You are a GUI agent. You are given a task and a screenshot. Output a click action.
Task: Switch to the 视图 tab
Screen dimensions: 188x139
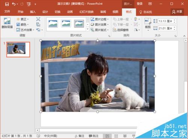tap(115, 12)
